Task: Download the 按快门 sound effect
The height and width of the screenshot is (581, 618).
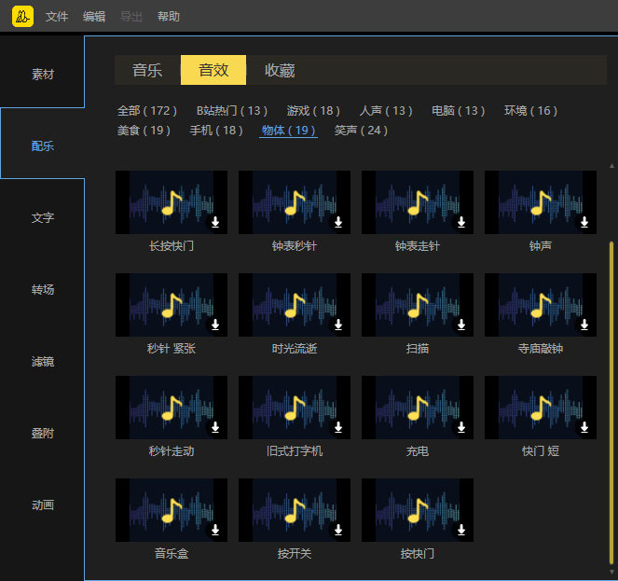Action: click(460, 530)
